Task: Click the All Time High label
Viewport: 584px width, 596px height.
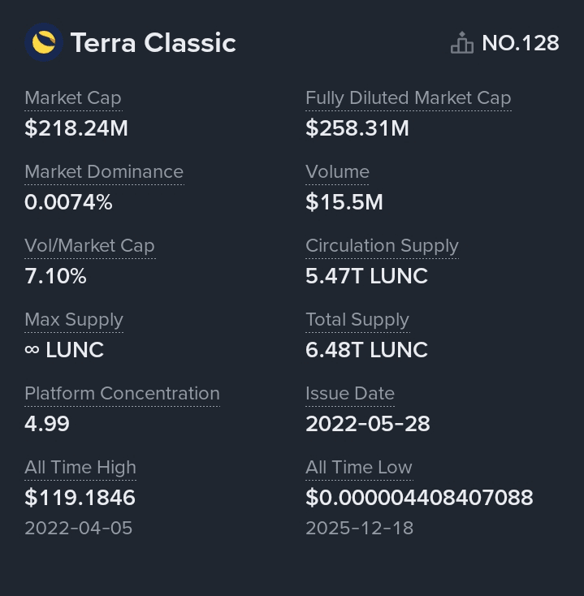Action: click(80, 468)
